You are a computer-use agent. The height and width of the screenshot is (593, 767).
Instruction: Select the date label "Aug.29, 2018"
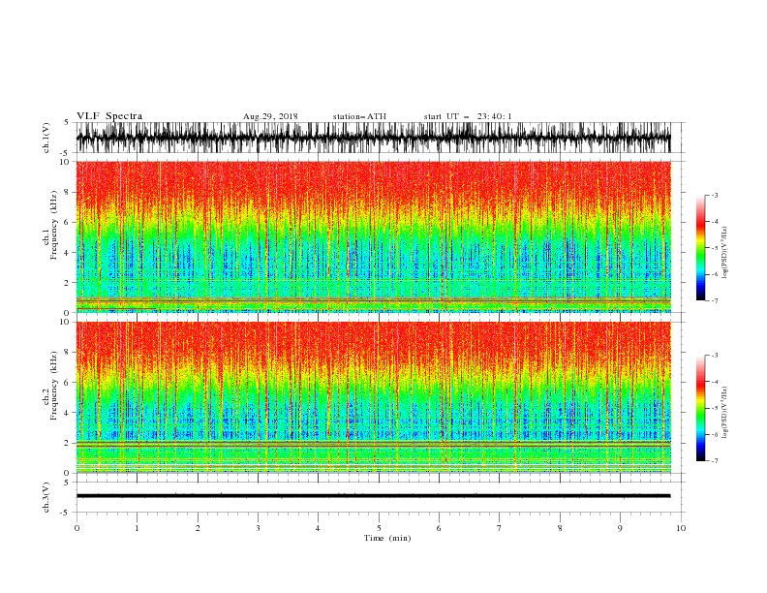(x=270, y=116)
